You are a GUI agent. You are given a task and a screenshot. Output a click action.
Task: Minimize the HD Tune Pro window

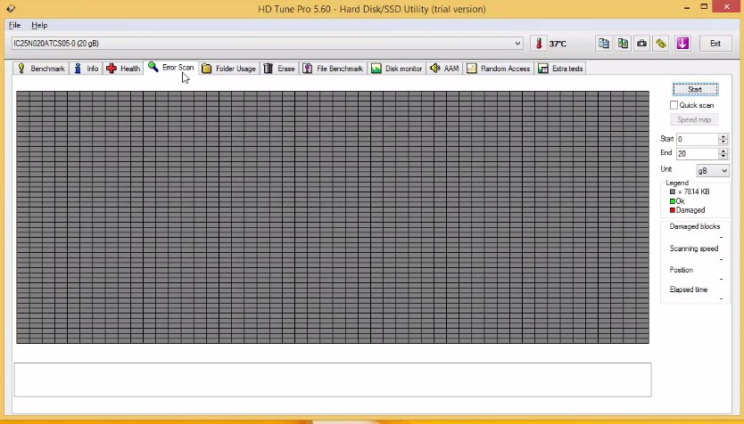[687, 8]
